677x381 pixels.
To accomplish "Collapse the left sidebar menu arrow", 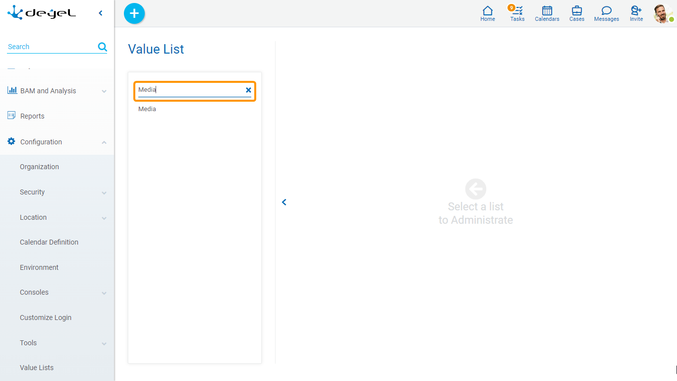I will (101, 13).
